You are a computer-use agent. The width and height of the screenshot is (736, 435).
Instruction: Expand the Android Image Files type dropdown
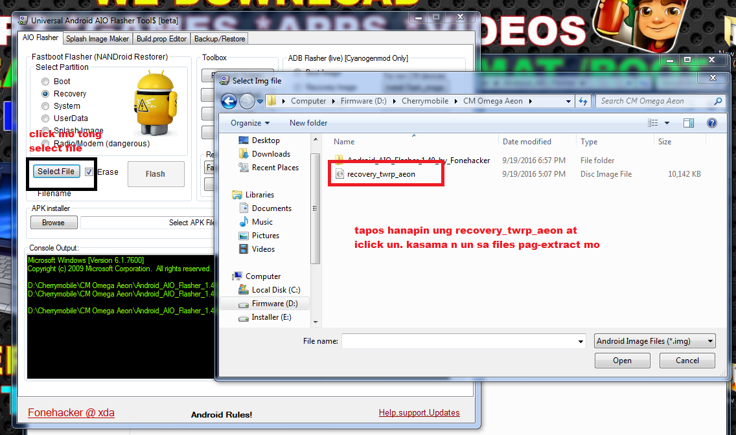pyautogui.click(x=711, y=341)
